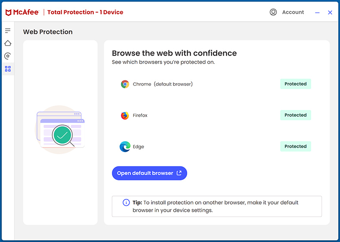
Task: Open the sidebar menu icon
Action: click(x=8, y=31)
